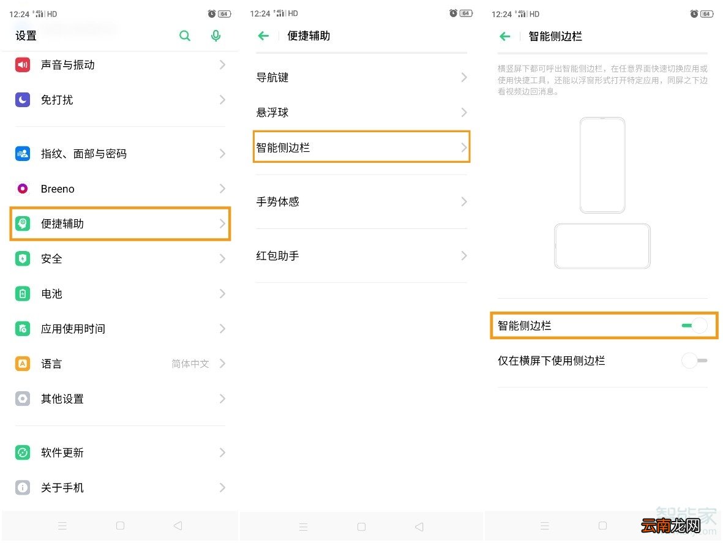This screenshot has width=723, height=543.
Task: Open 安全 settings
Action: point(120,258)
